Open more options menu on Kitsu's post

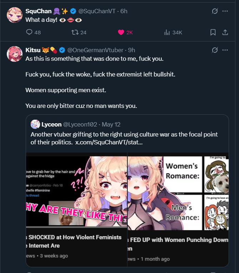[225, 50]
